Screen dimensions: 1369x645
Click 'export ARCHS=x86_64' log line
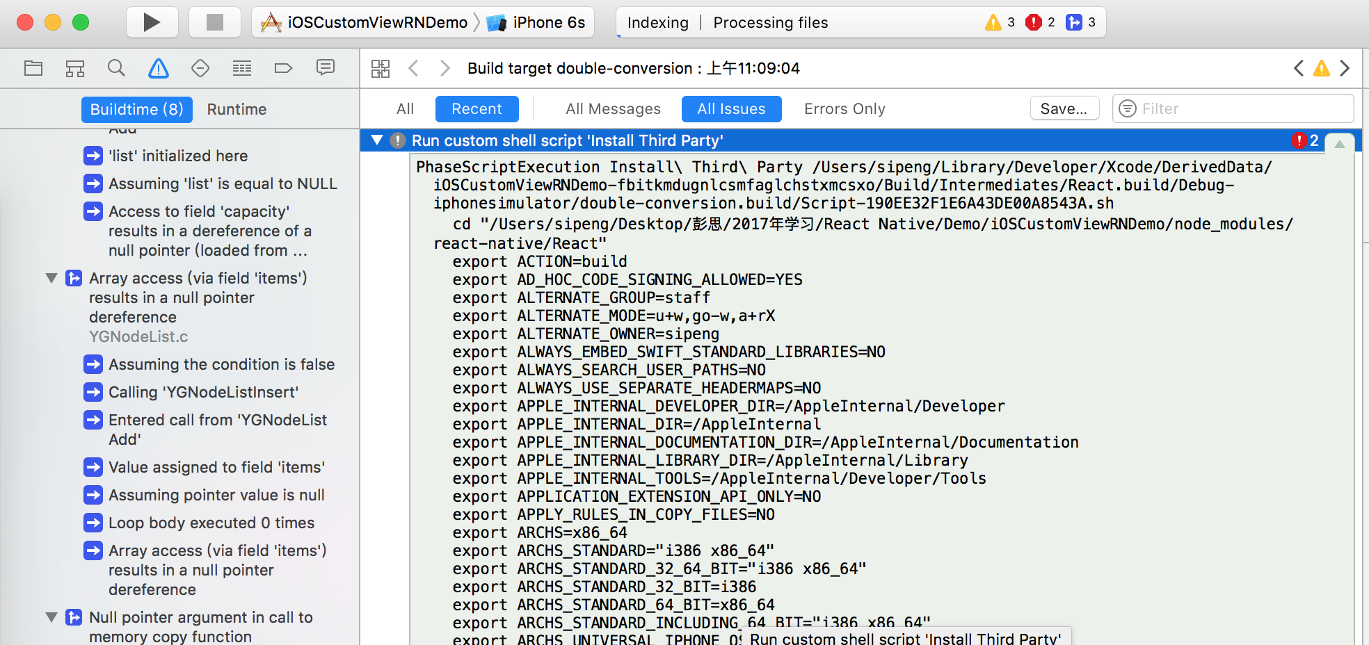540,532
